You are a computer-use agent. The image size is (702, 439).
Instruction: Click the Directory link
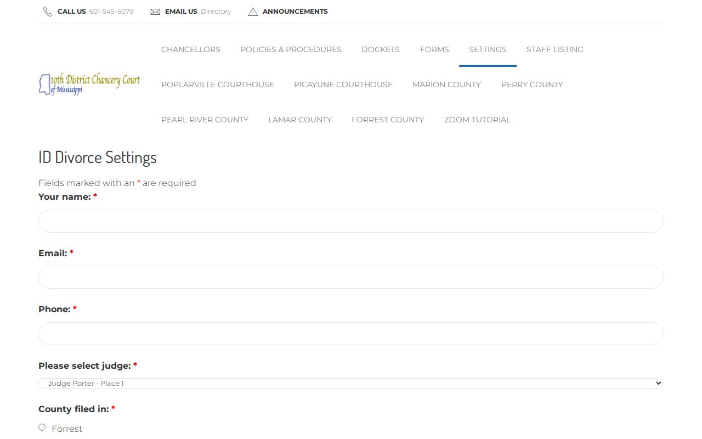tap(216, 12)
